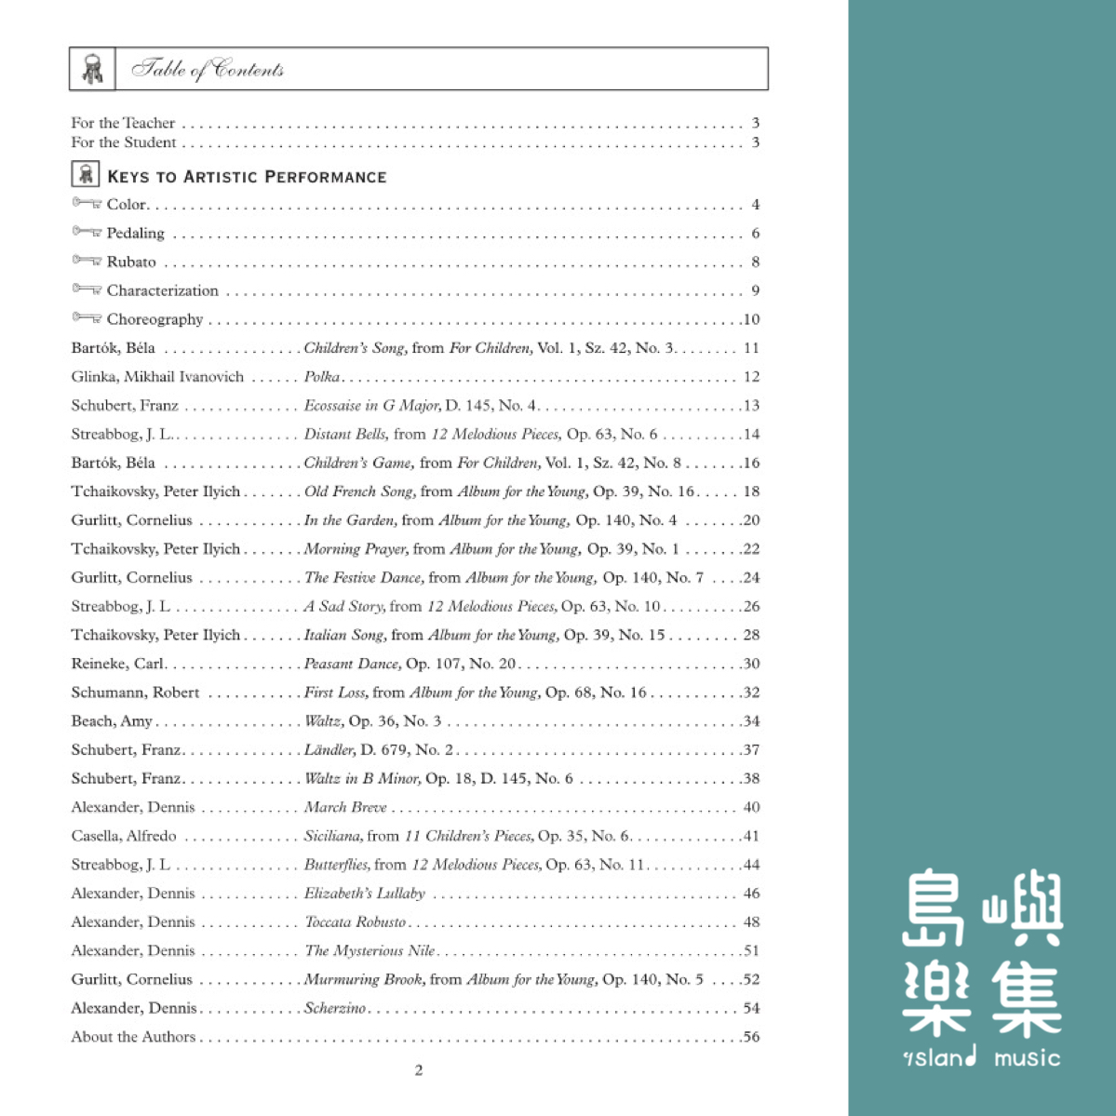Click Tchaikovsky's 'Old French Song' title
This screenshot has height=1116, width=1116.
tap(360, 491)
